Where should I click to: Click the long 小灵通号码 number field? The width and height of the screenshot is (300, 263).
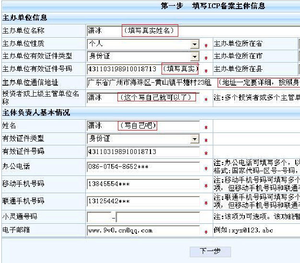coord(157,217)
